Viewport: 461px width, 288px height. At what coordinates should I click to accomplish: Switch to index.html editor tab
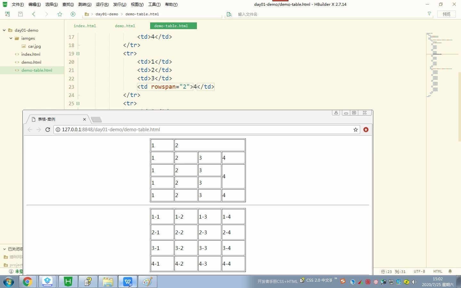pos(85,26)
